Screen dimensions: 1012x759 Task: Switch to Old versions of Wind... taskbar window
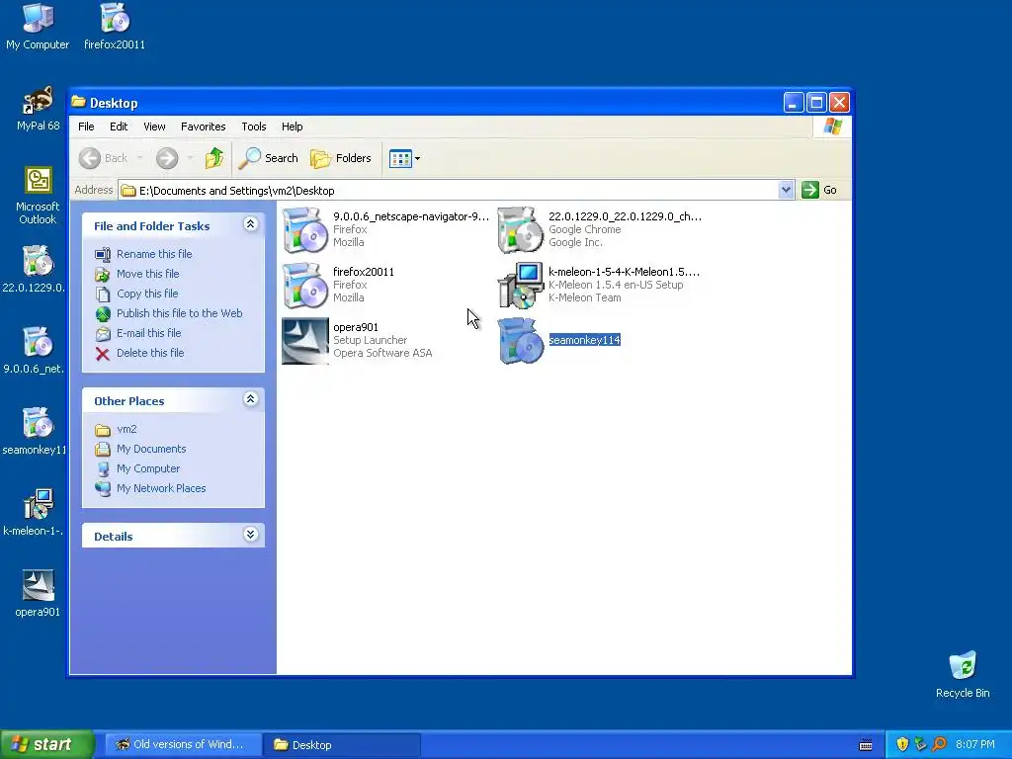point(183,745)
